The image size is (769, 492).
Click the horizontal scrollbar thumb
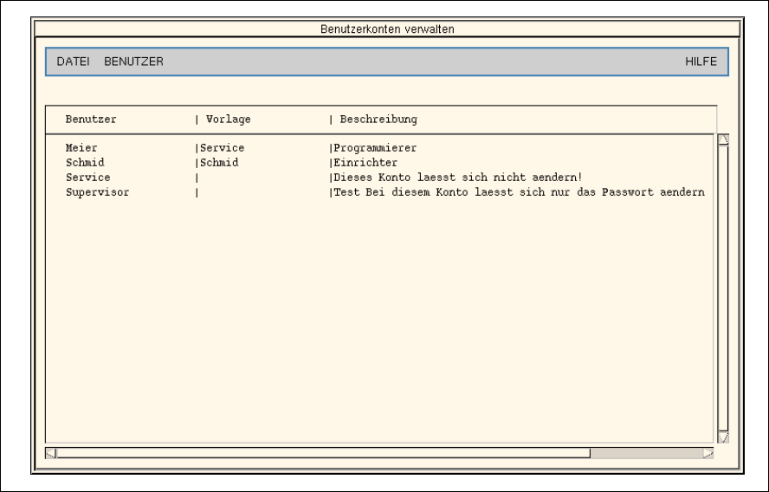pyautogui.click(x=322, y=452)
